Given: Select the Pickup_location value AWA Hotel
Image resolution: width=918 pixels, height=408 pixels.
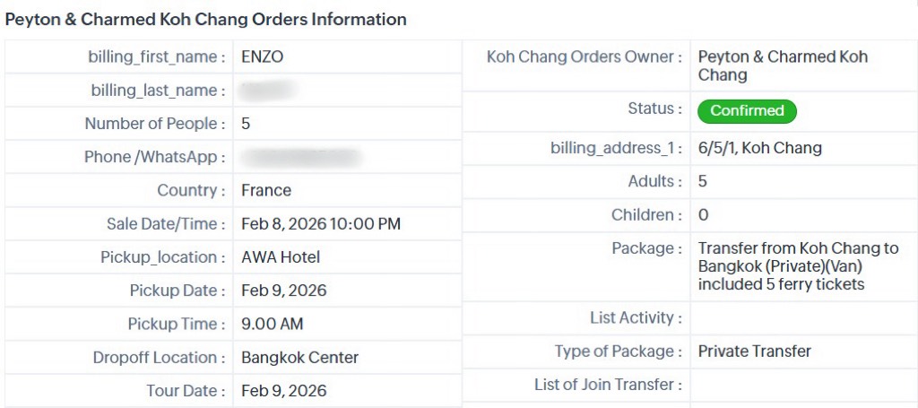Looking at the screenshot, I should point(281,257).
